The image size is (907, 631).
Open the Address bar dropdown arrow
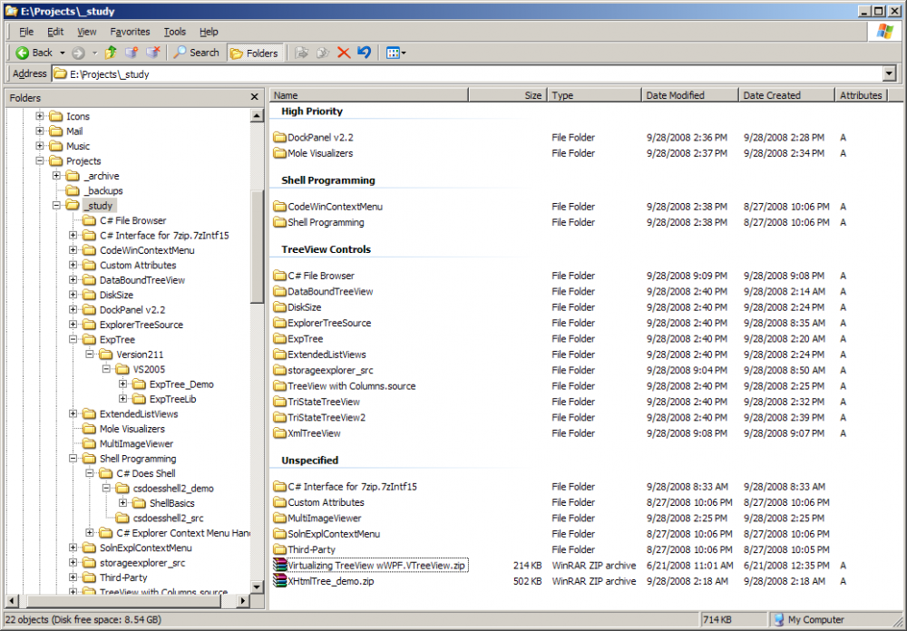click(889, 74)
